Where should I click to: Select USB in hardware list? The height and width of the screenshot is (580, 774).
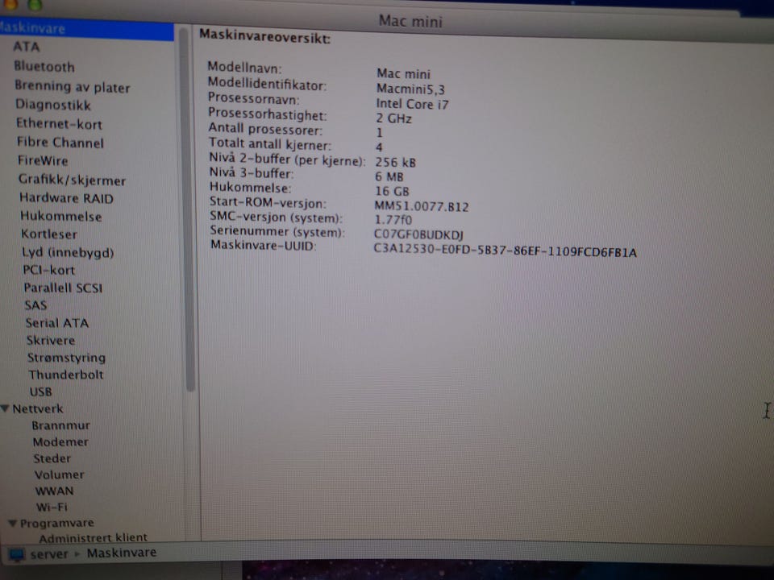pos(41,392)
